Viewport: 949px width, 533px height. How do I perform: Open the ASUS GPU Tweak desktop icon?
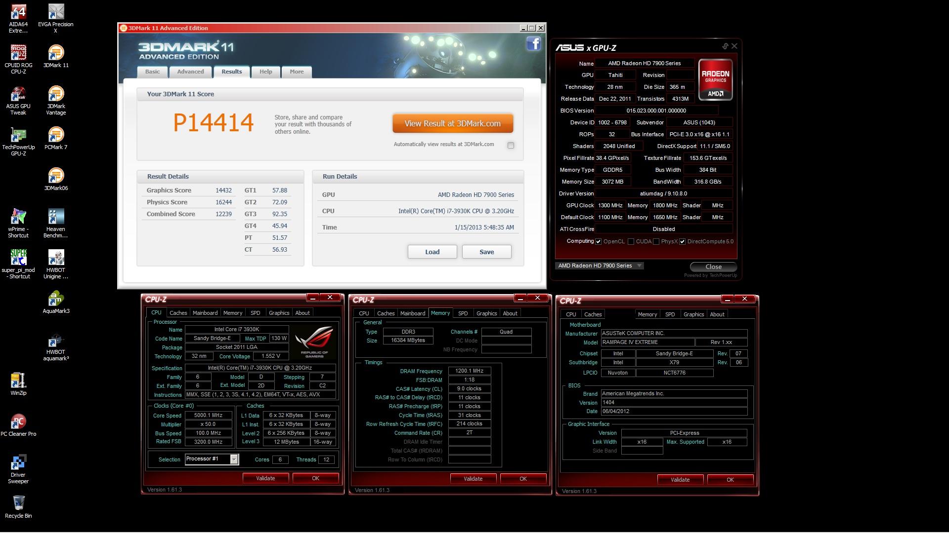point(18,101)
